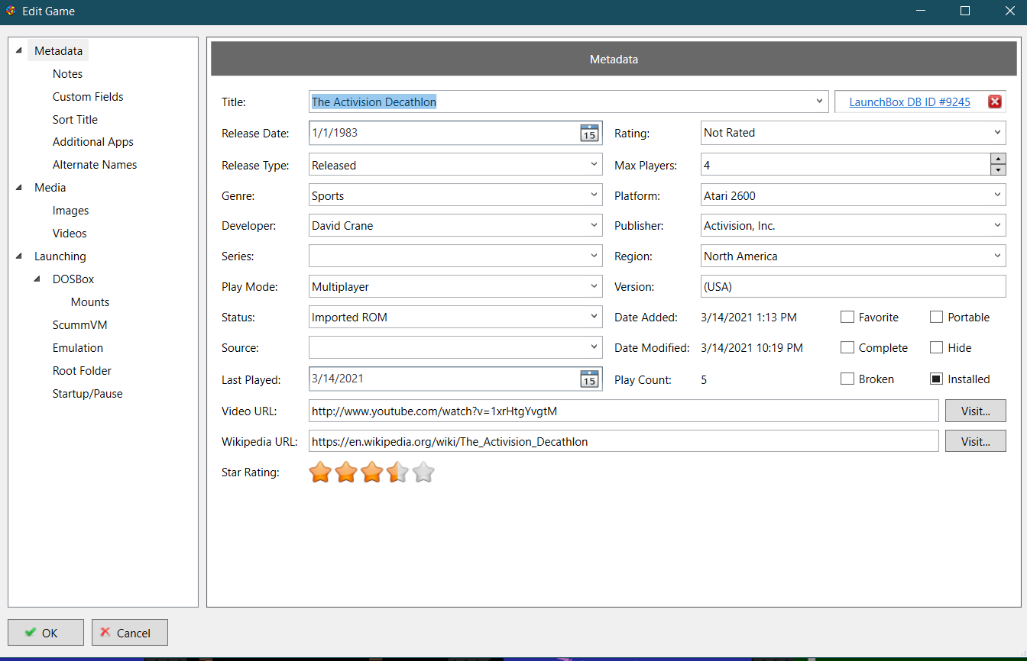Viewport: 1027px width, 661px height.
Task: Open the Genre dropdown
Action: 594,195
